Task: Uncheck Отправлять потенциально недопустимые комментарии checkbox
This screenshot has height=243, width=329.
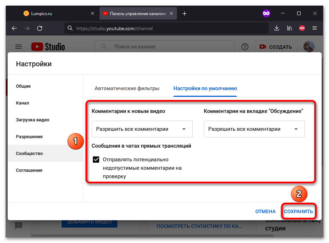Action: (96, 160)
